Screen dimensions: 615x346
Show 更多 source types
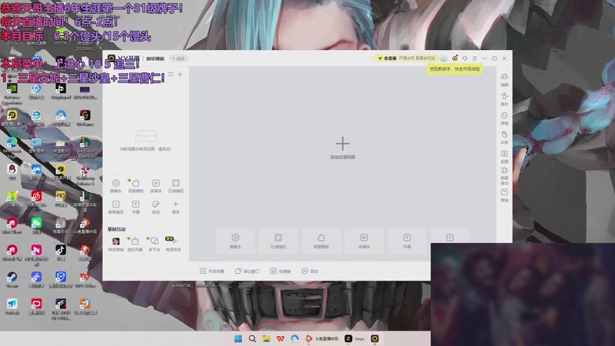[x=176, y=207]
